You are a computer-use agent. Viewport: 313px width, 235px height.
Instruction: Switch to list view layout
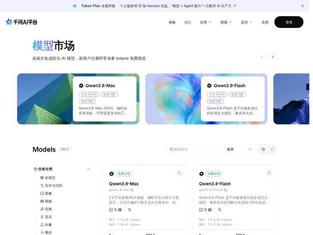[272, 149]
